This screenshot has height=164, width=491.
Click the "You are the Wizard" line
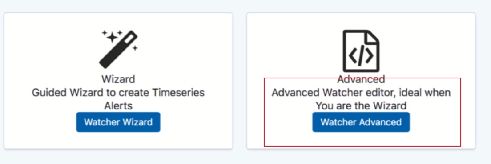[x=361, y=105]
